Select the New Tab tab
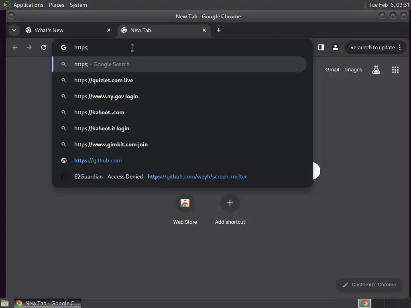Screen dimensions: 411x308 (x=164, y=30)
